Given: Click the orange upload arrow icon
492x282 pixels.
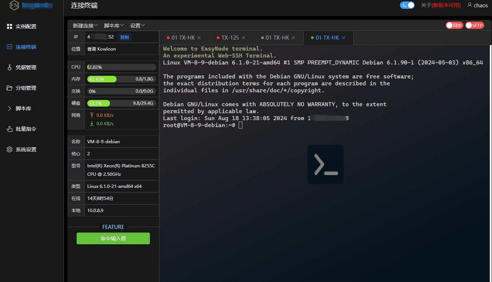Looking at the screenshot, I should tap(92, 115).
